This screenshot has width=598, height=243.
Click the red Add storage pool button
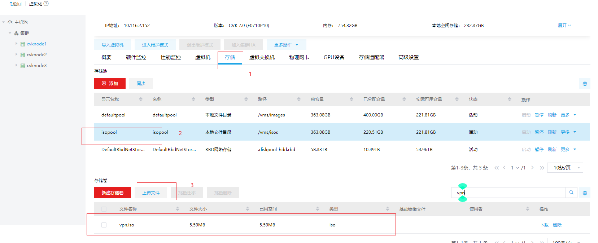click(x=110, y=83)
